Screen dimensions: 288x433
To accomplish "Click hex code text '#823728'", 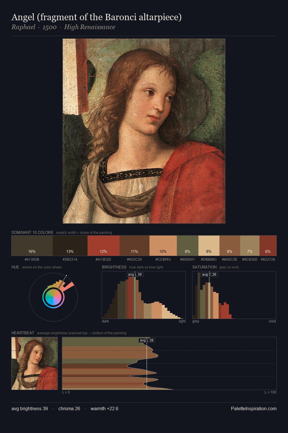I will point(268,260).
